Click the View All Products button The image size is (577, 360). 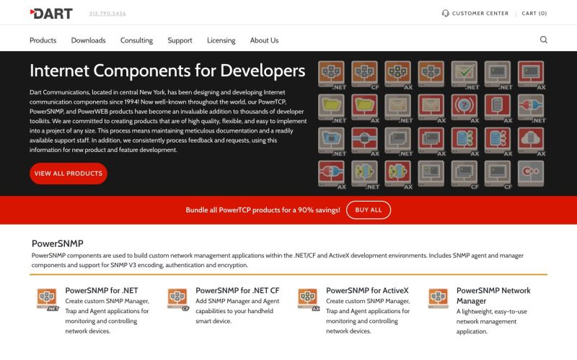(x=69, y=174)
